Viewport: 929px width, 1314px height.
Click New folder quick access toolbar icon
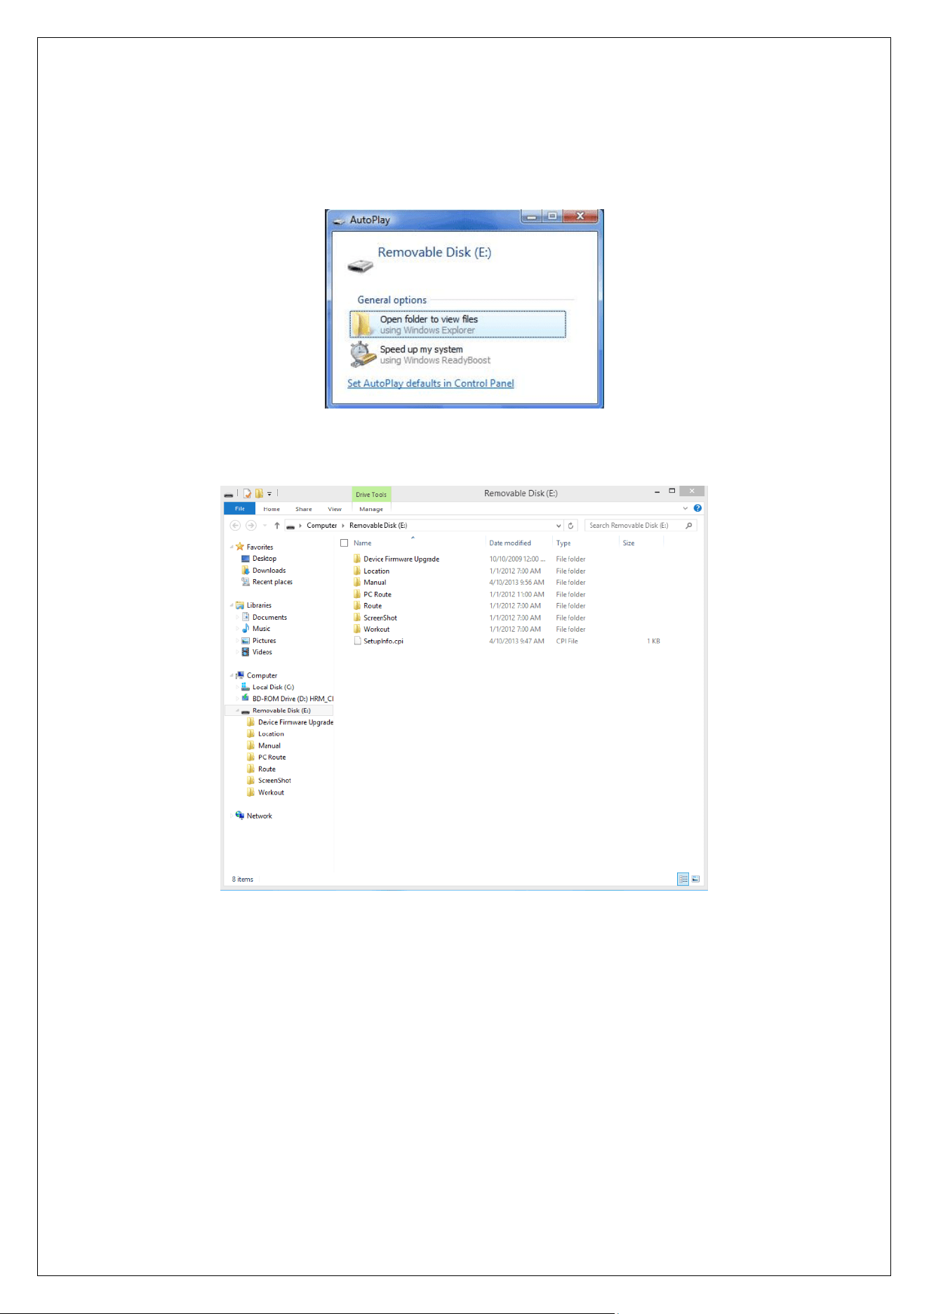(259, 493)
